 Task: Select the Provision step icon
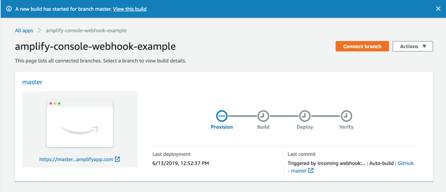(x=222, y=116)
